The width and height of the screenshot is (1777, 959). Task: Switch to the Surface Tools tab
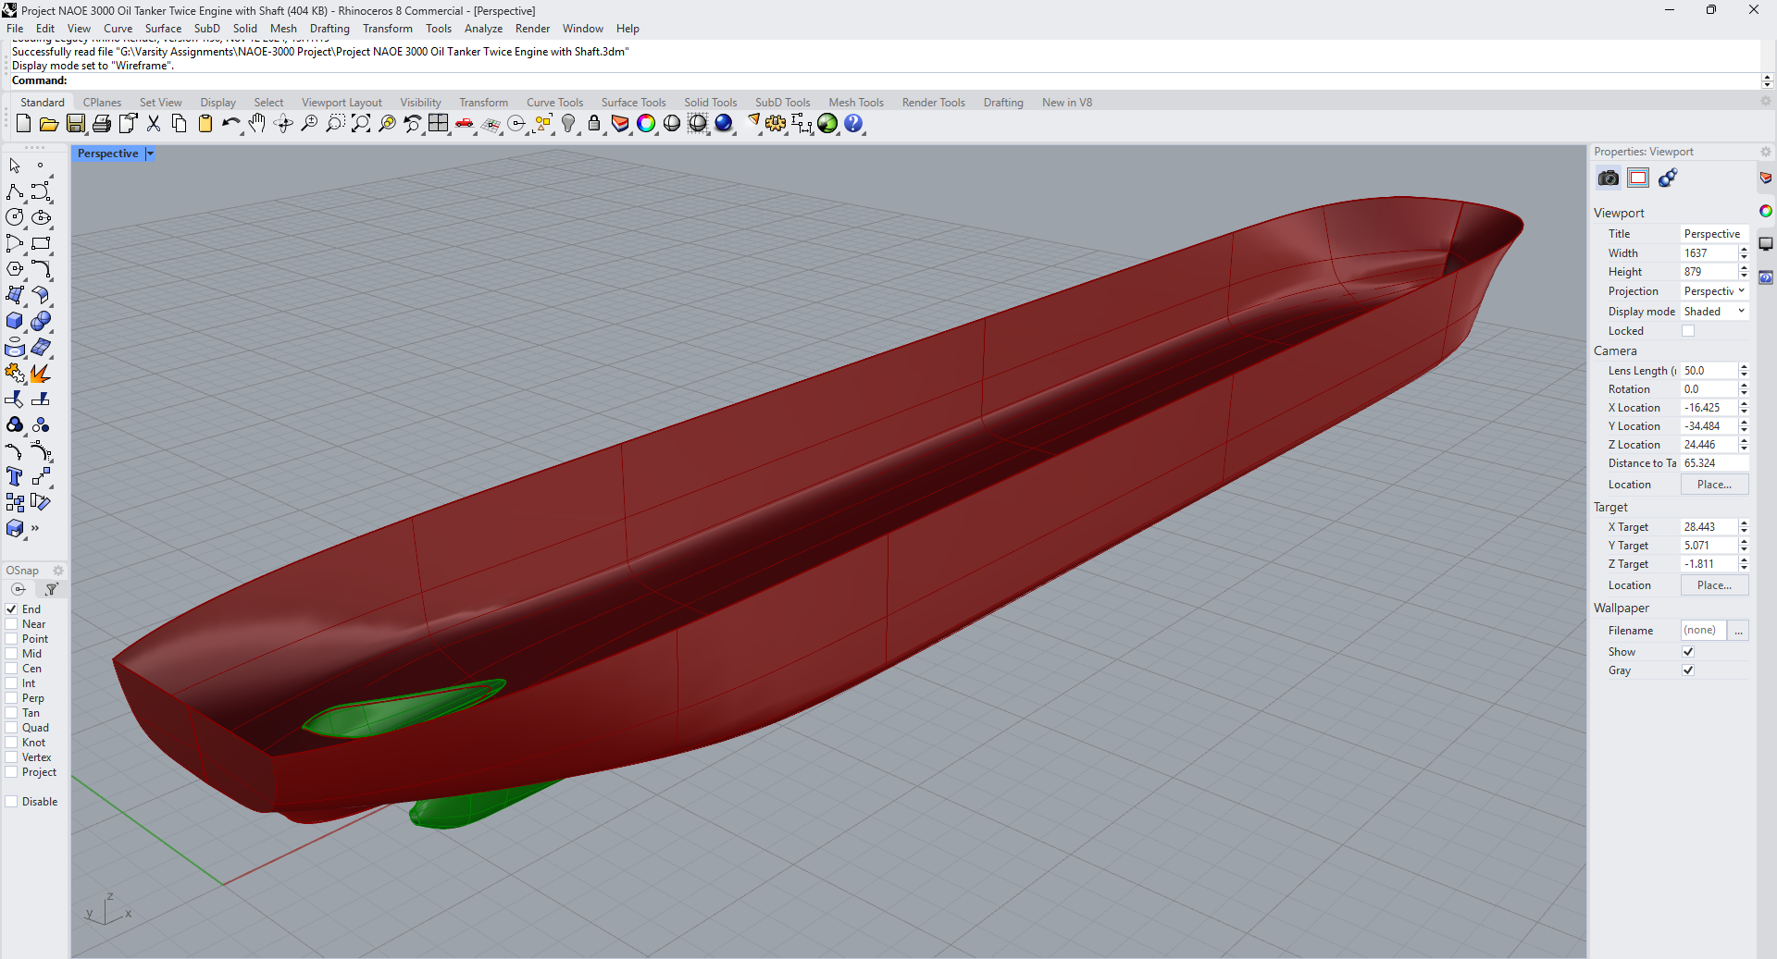tap(633, 103)
